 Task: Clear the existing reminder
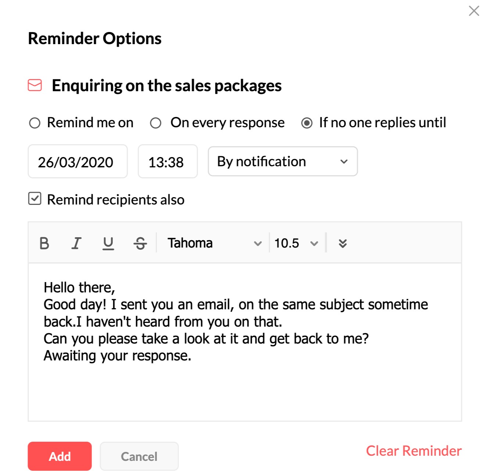(413, 451)
